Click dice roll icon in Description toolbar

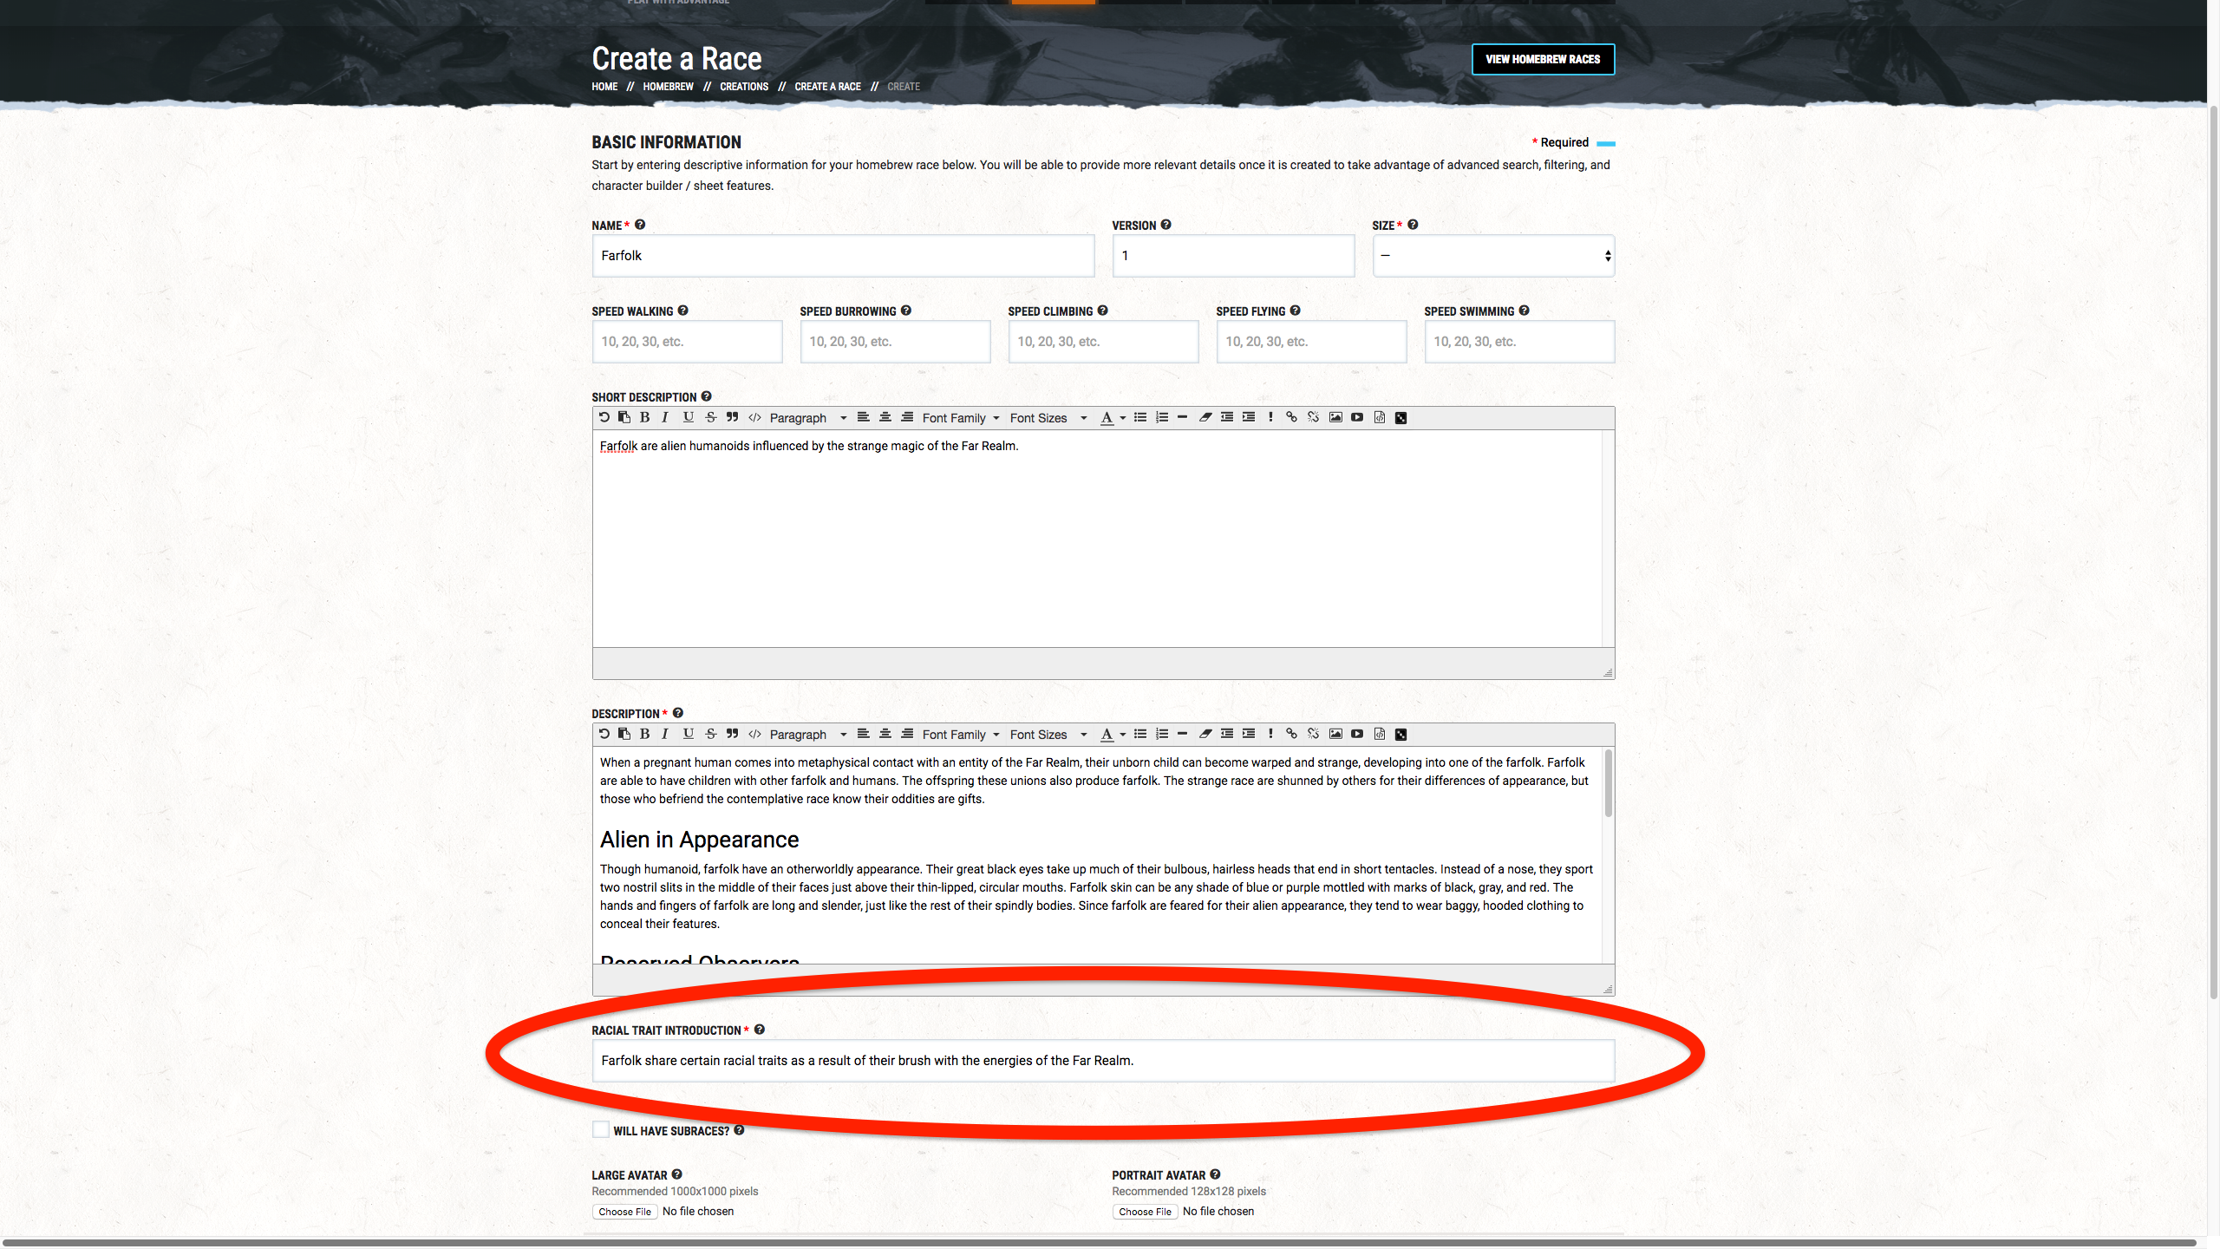[1401, 735]
